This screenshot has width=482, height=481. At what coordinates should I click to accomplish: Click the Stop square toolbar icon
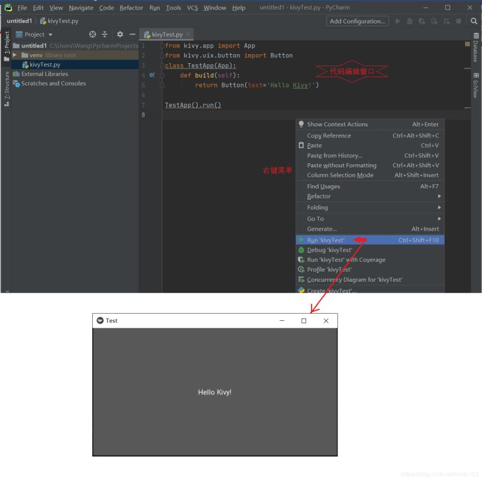tap(459, 21)
